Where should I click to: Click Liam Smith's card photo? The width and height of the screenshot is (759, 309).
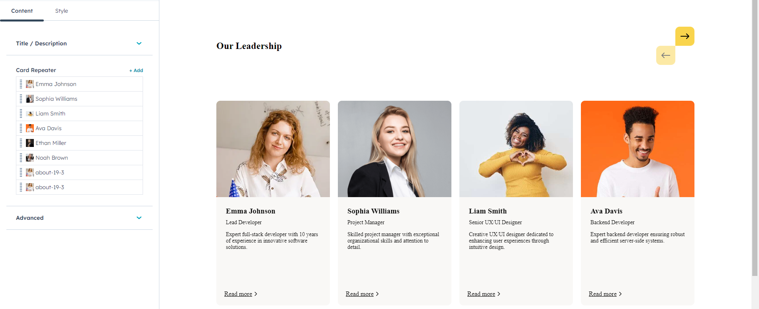pyautogui.click(x=516, y=149)
